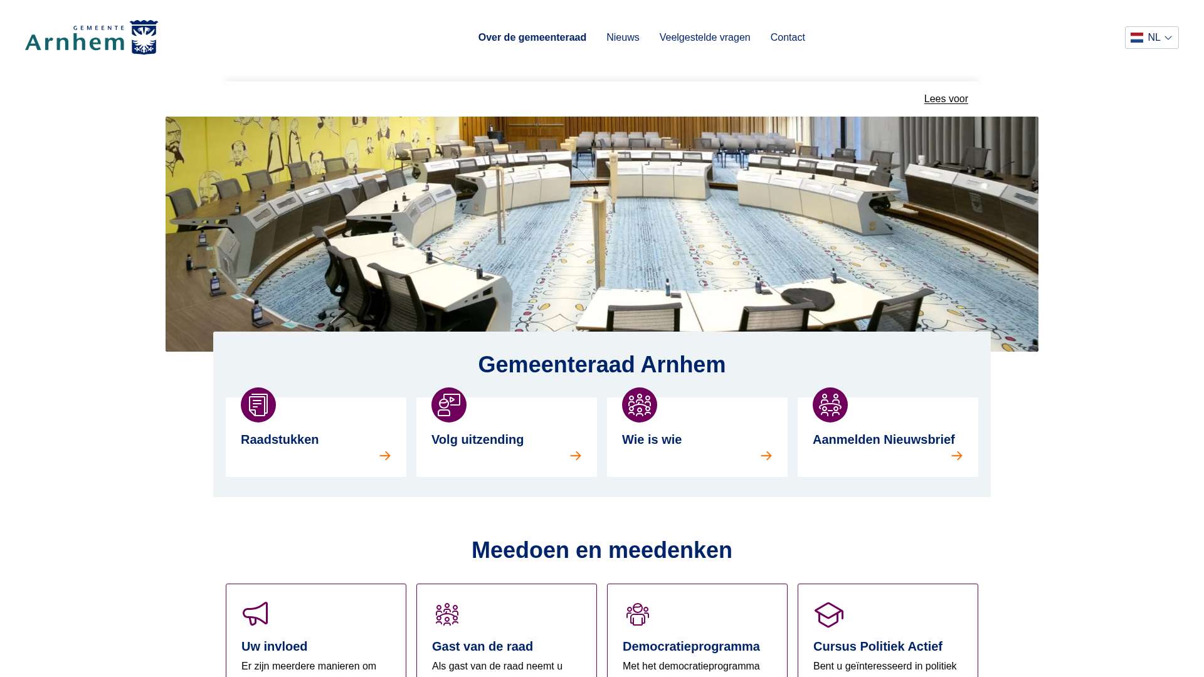Click the Uw invloed megaphone icon
1204x677 pixels.
(x=255, y=614)
